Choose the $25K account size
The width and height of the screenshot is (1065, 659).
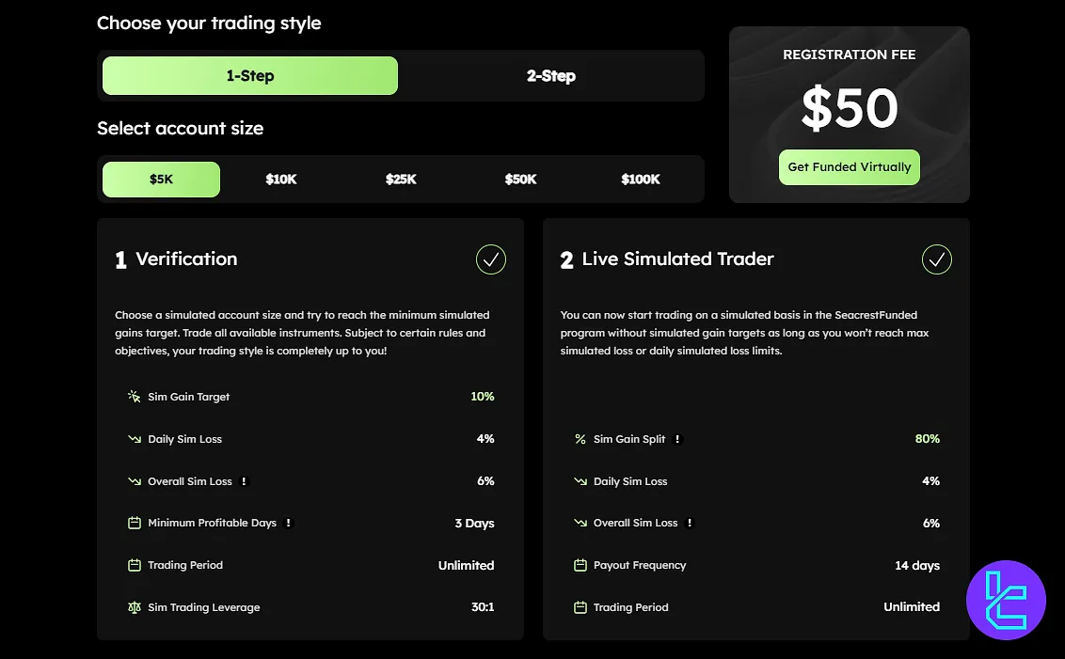point(401,180)
